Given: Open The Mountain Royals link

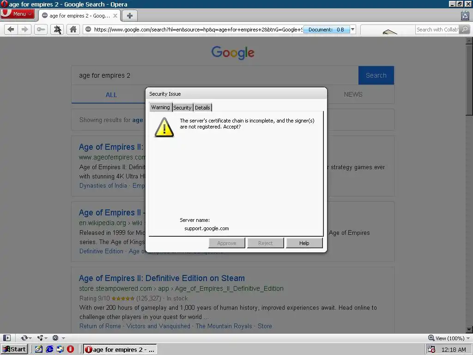Looking at the screenshot, I should coord(224,326).
